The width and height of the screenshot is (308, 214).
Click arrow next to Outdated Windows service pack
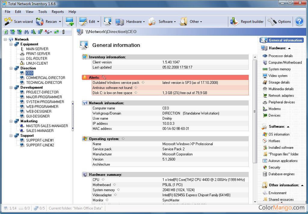pyautogui.click(x=143, y=82)
